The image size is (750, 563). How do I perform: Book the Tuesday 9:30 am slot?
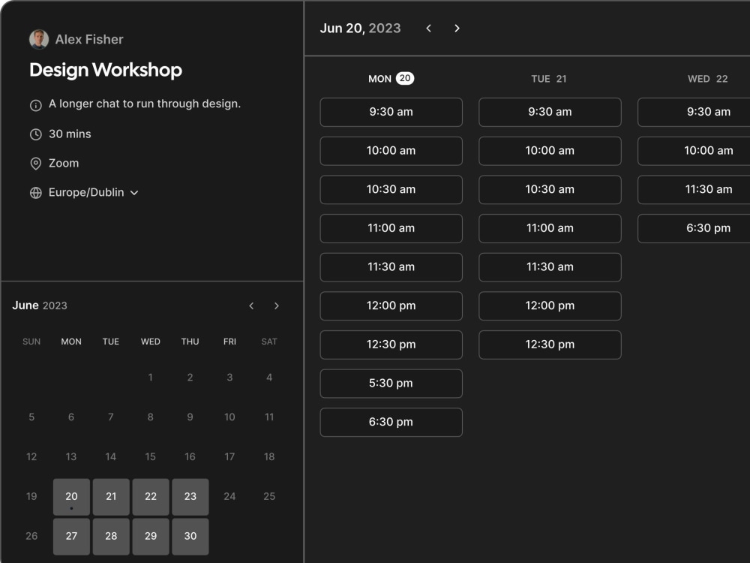coord(550,112)
